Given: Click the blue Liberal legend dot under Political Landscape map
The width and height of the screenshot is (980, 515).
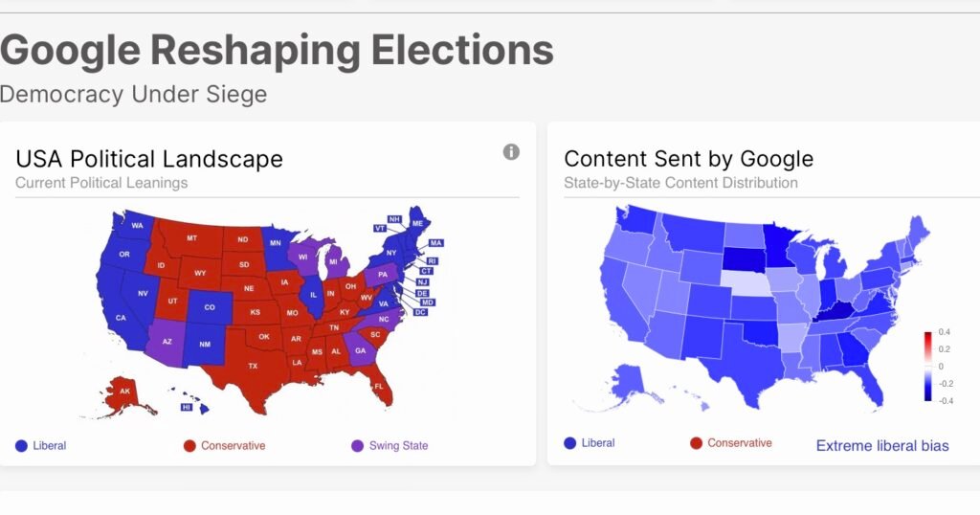Looking at the screenshot, I should (x=22, y=445).
